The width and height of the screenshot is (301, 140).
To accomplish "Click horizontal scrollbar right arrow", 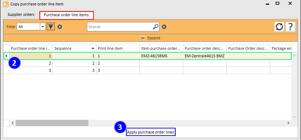I will pyautogui.click(x=288, y=123).
